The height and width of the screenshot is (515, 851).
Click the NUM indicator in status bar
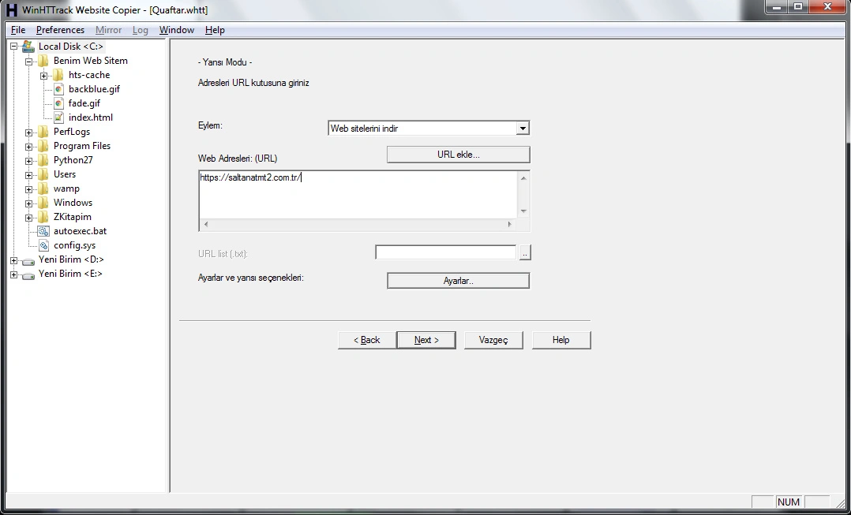click(788, 502)
